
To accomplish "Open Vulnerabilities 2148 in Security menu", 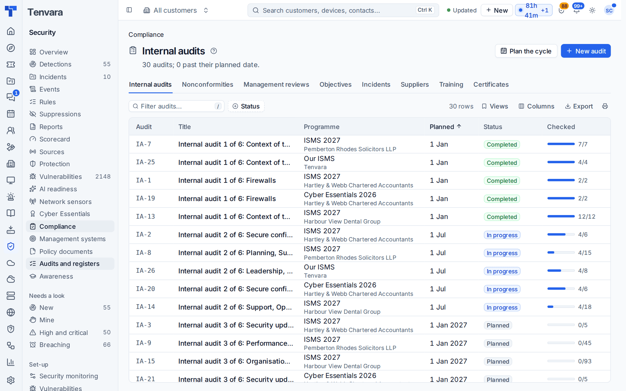I will 70,177.
